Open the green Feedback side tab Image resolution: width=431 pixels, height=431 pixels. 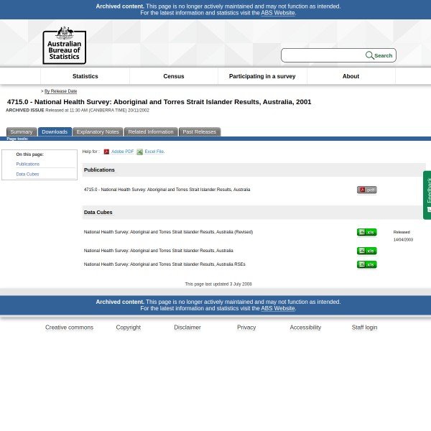(x=427, y=195)
